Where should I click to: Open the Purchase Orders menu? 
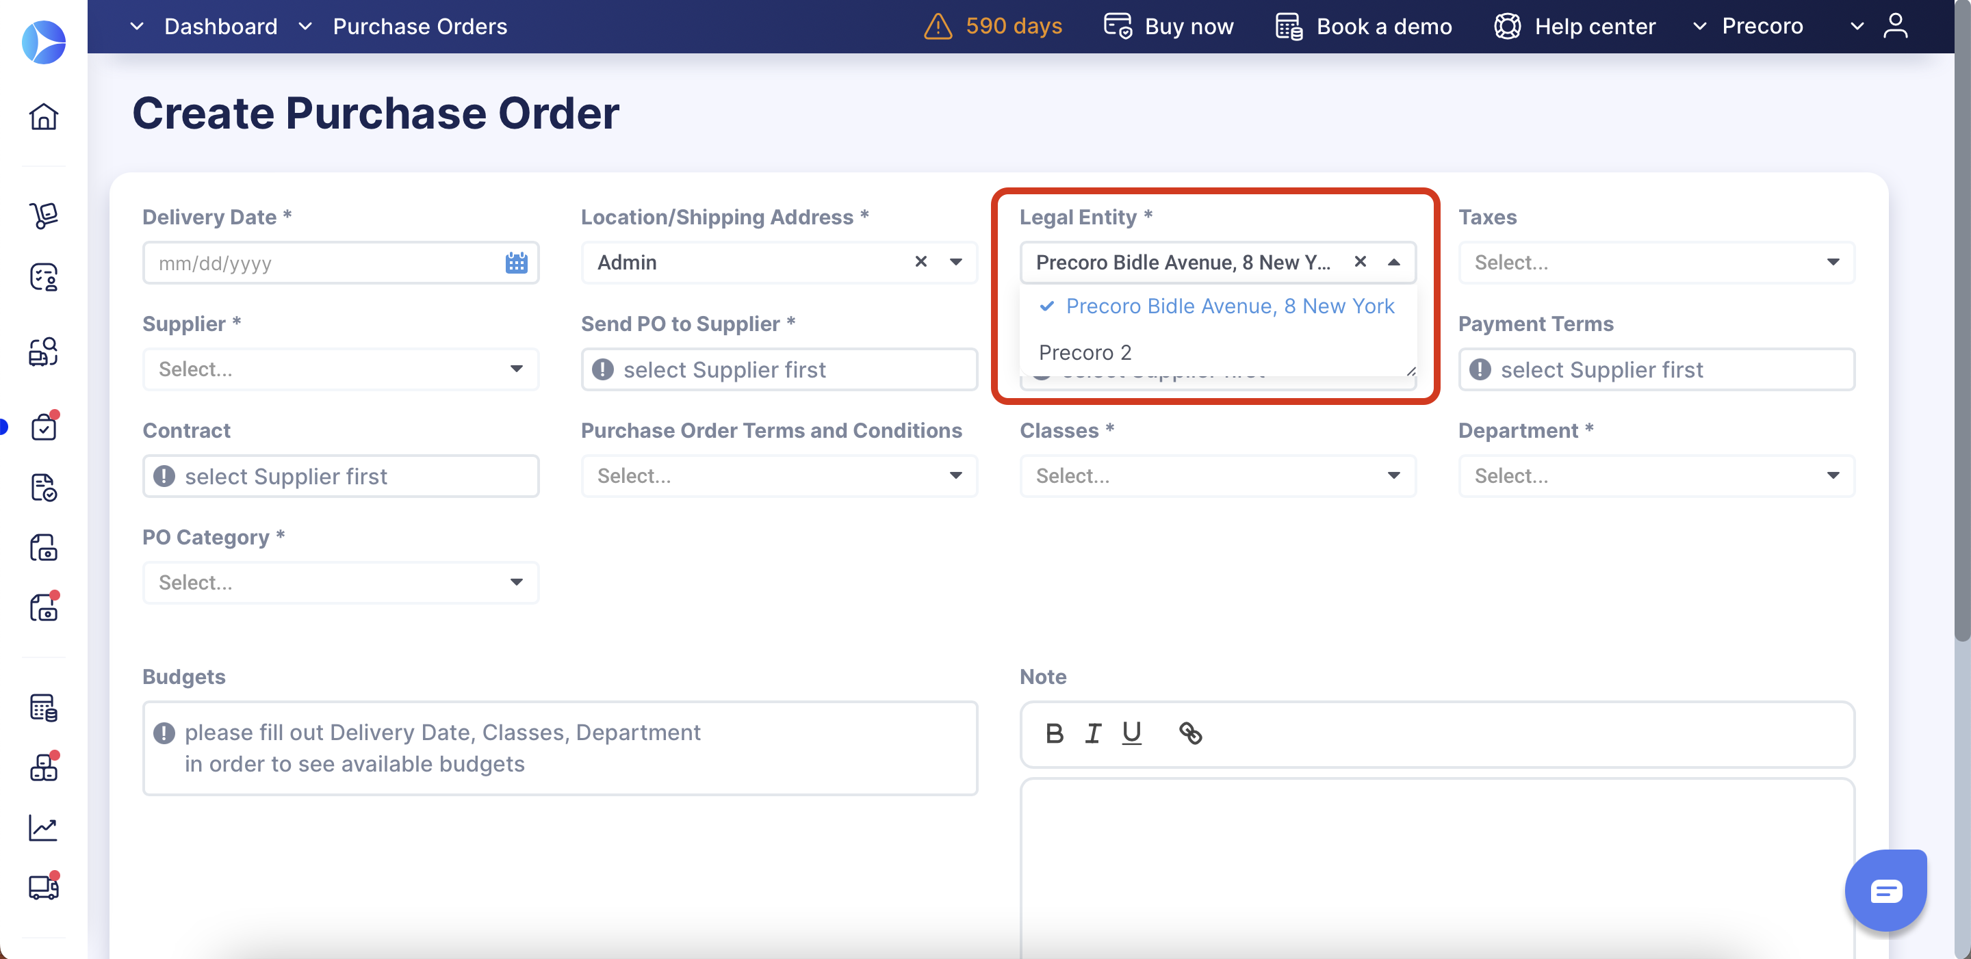420,26
